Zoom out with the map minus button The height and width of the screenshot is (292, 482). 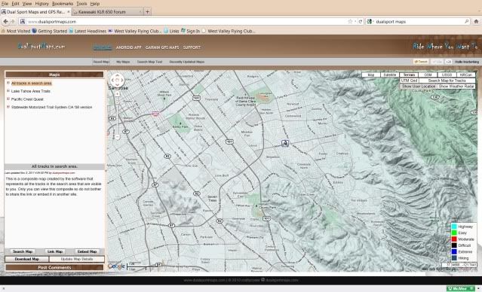point(118,137)
